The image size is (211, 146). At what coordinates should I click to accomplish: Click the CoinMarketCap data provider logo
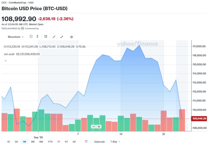pyautogui.click(x=30, y=28)
